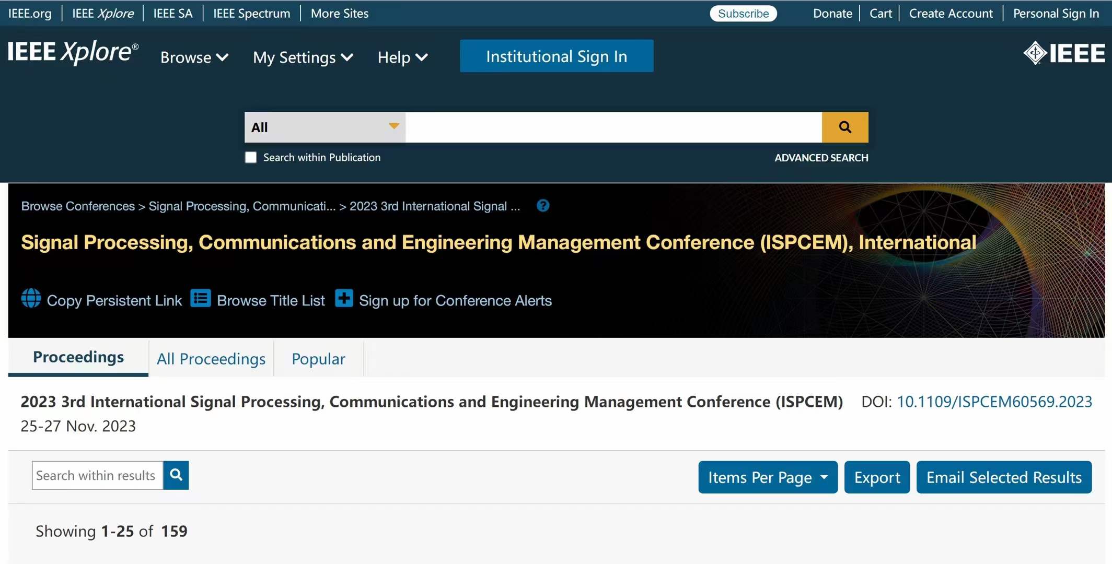Screen dimensions: 1112x564
Task: Open IEEE SA in the top bar
Action: pyautogui.click(x=173, y=14)
